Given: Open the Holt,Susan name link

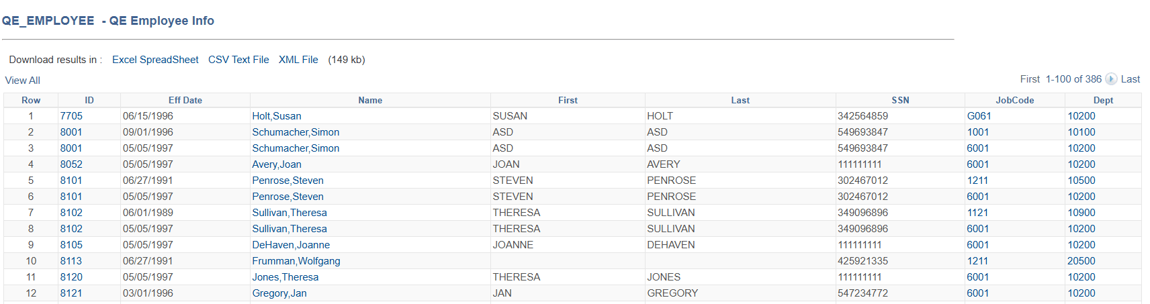Looking at the screenshot, I should (277, 116).
